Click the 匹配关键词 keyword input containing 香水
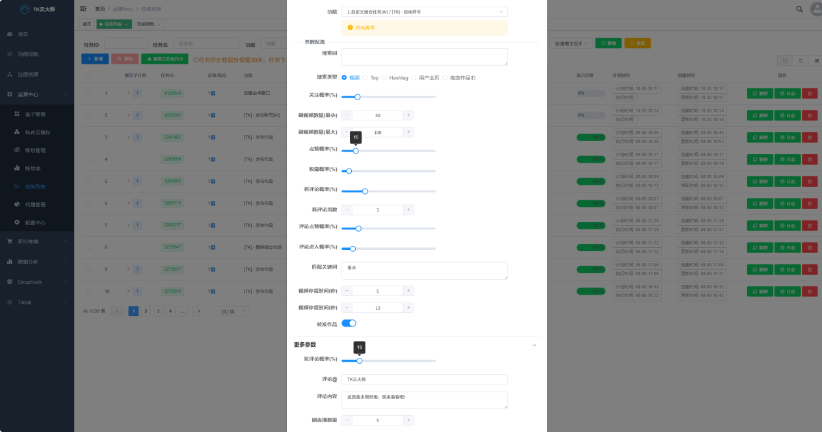 [x=424, y=270]
